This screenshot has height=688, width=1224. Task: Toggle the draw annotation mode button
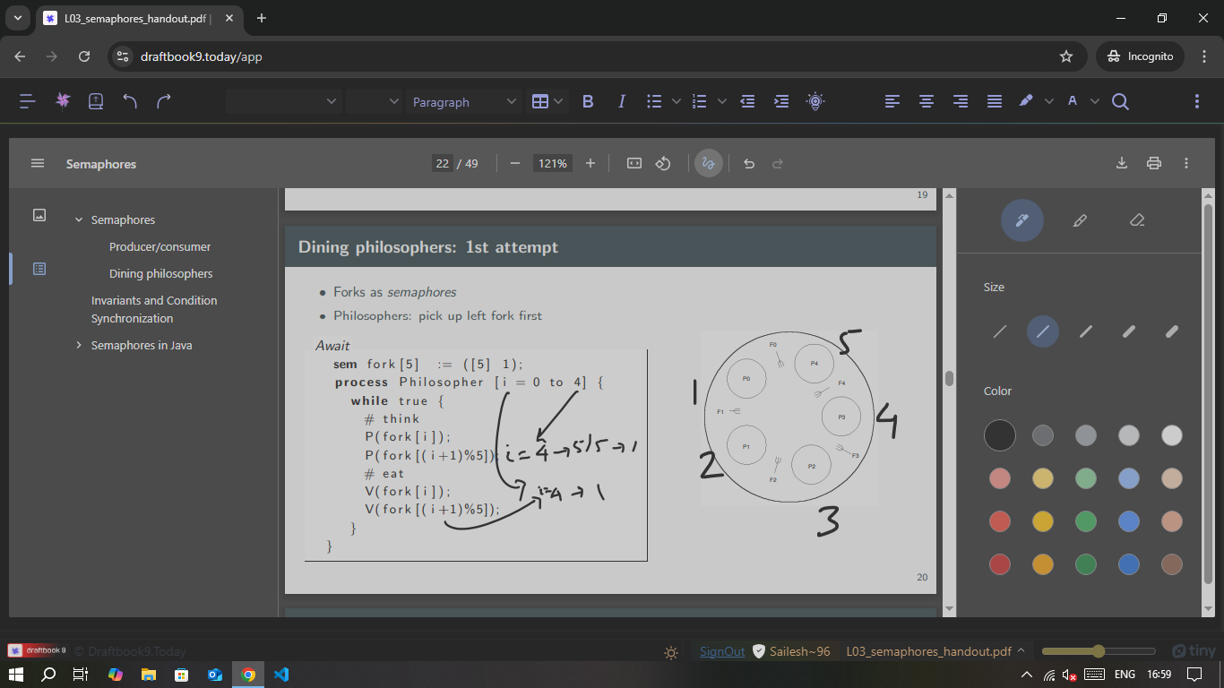point(708,163)
